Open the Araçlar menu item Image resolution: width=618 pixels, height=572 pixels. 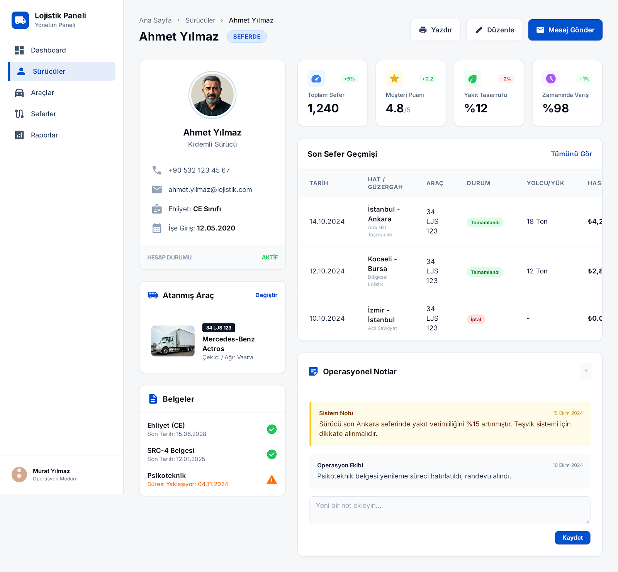42,93
